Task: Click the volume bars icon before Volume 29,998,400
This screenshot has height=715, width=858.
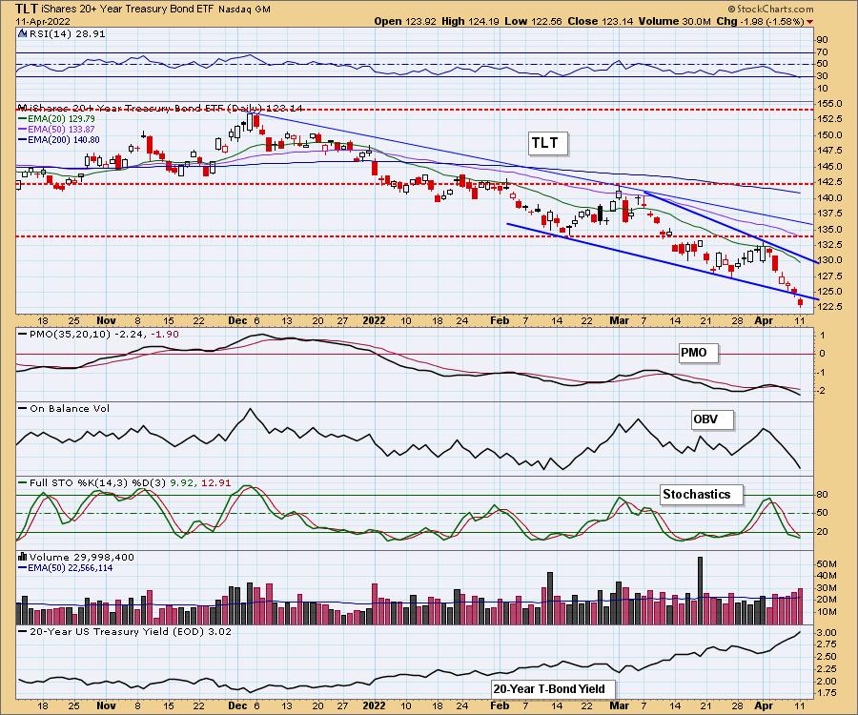Action: tap(22, 557)
